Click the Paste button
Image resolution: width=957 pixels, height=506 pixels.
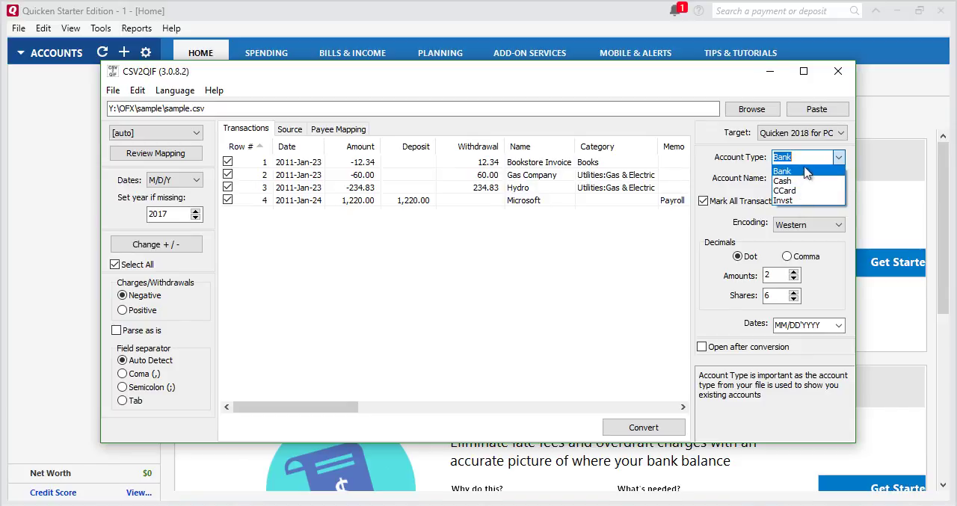[x=817, y=109]
